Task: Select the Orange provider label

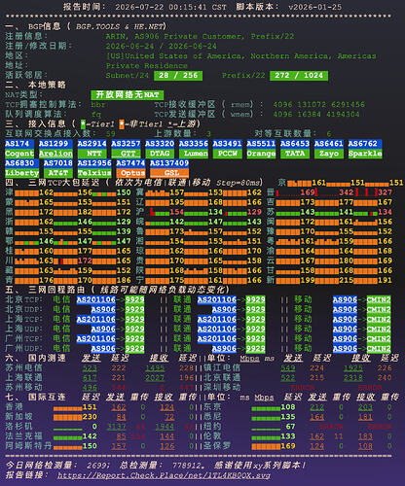Action: pyautogui.click(x=261, y=154)
